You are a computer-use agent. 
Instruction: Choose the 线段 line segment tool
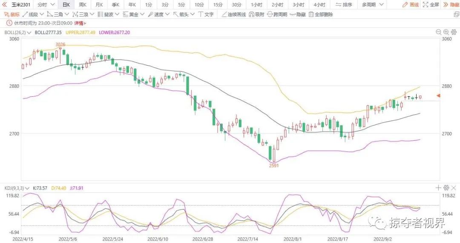[31, 14]
